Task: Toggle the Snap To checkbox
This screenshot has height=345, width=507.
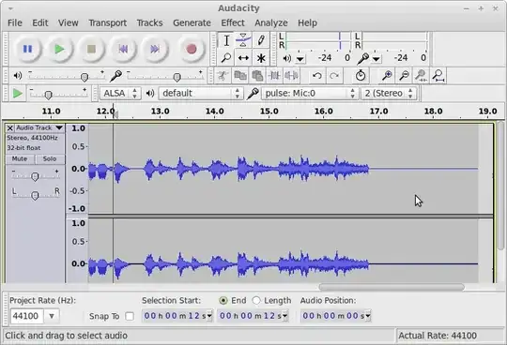Action: [130, 316]
